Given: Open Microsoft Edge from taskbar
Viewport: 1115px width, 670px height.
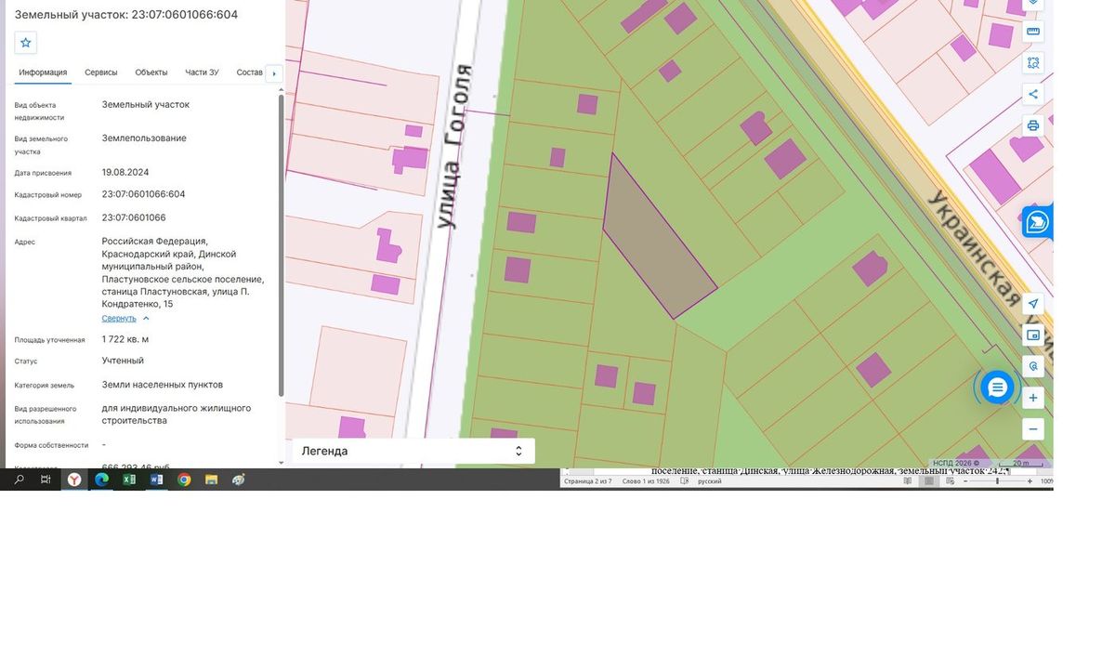Looking at the screenshot, I should pos(101,480).
